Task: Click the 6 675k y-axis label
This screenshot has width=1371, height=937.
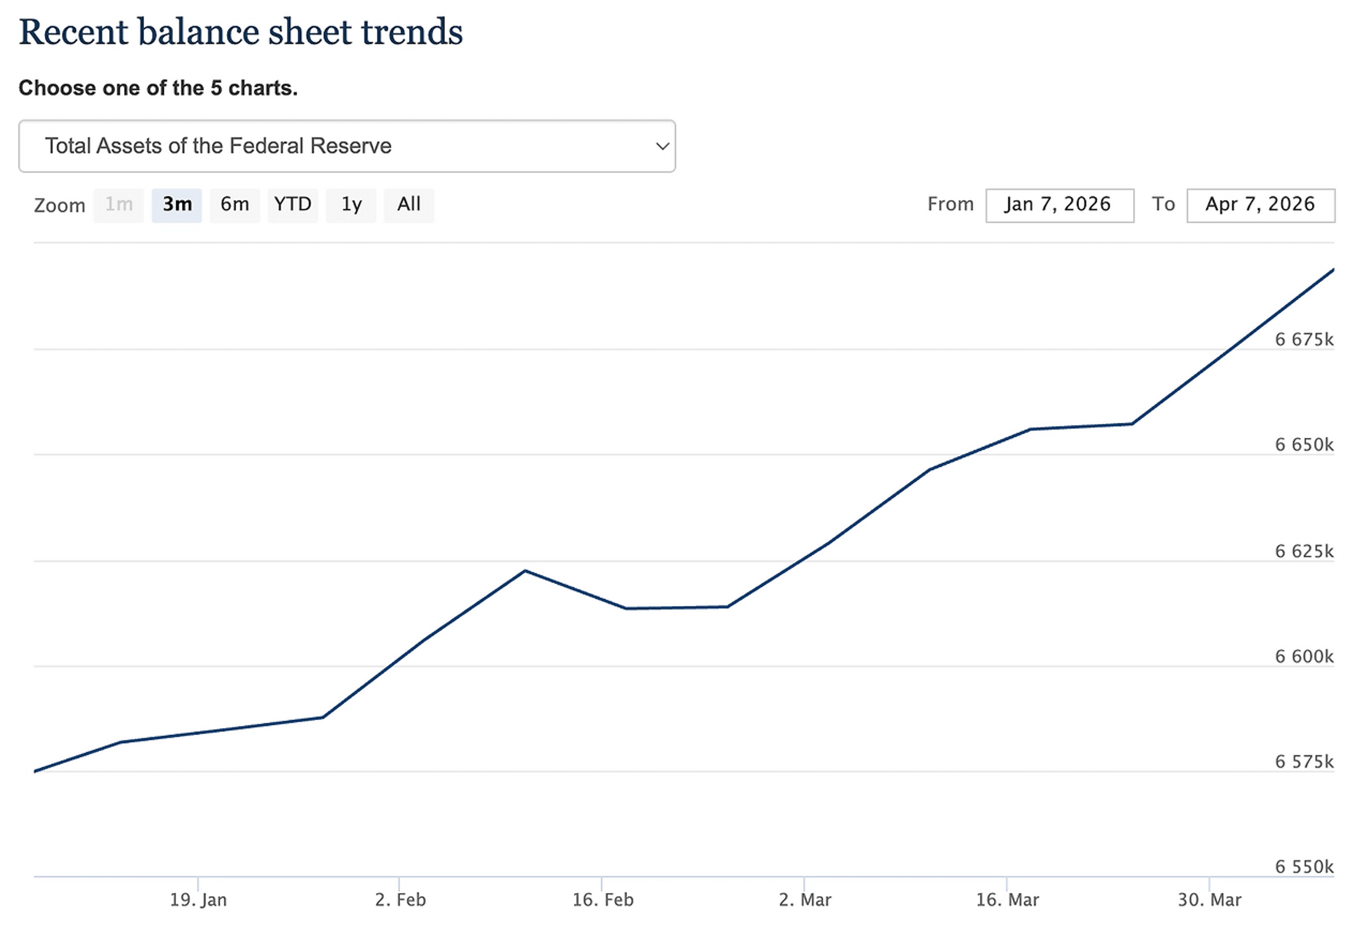Action: click(1304, 340)
